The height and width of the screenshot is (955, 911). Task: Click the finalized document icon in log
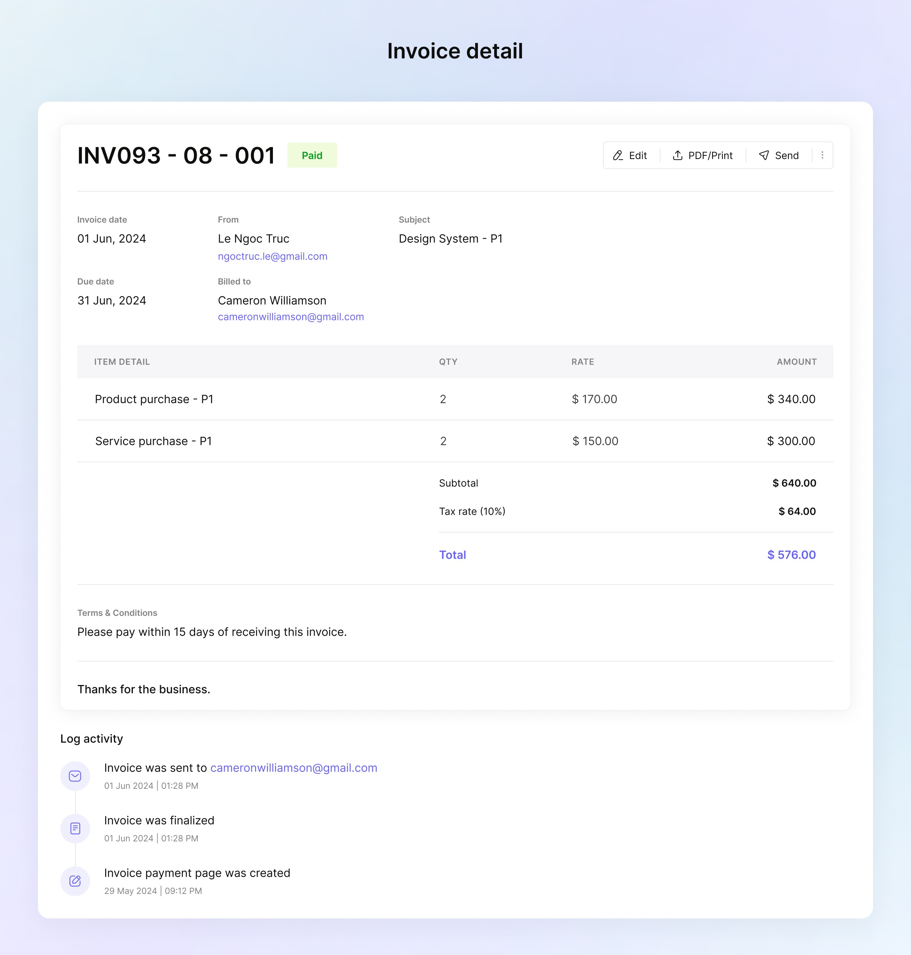[x=75, y=828]
